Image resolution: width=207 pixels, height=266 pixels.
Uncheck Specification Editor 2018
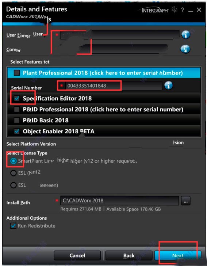coord(17,98)
